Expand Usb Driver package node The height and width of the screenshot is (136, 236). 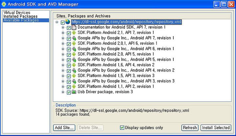pos(63,92)
